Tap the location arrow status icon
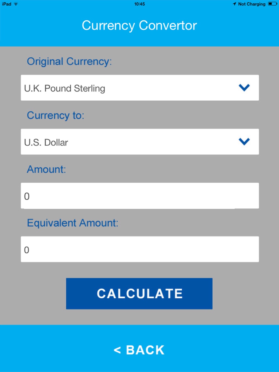The height and width of the screenshot is (372, 279). pyautogui.click(x=234, y=4)
